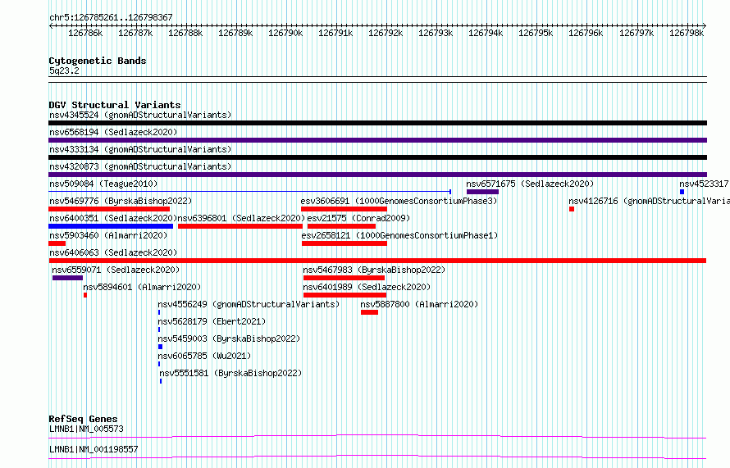Click nsv4556249 gnomADStructuralVariants label
730x468 pixels.
pos(249,304)
